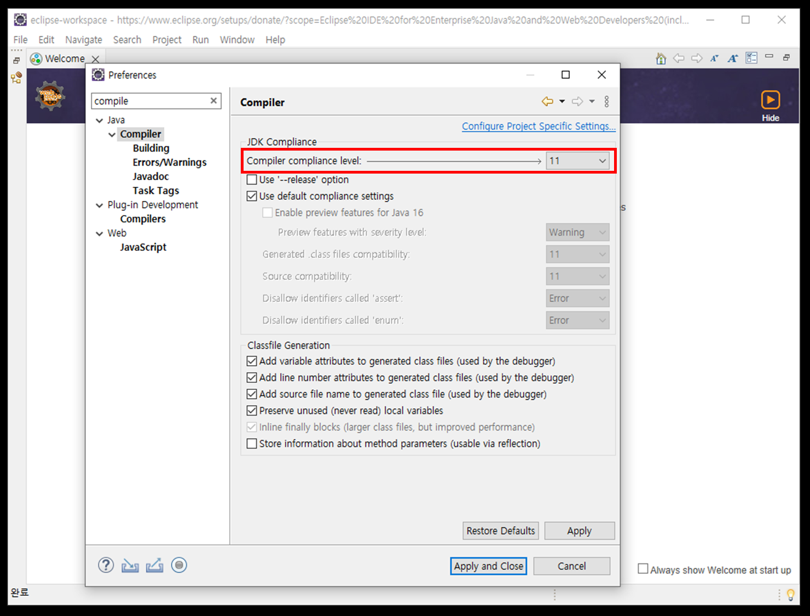Click the shared areas icon in left trim
810x616 pixels.
16,78
